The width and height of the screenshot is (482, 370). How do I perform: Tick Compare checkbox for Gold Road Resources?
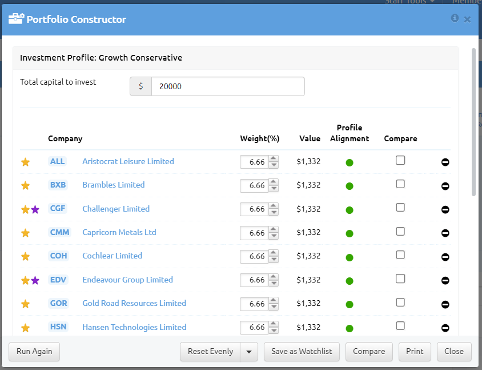point(400,303)
